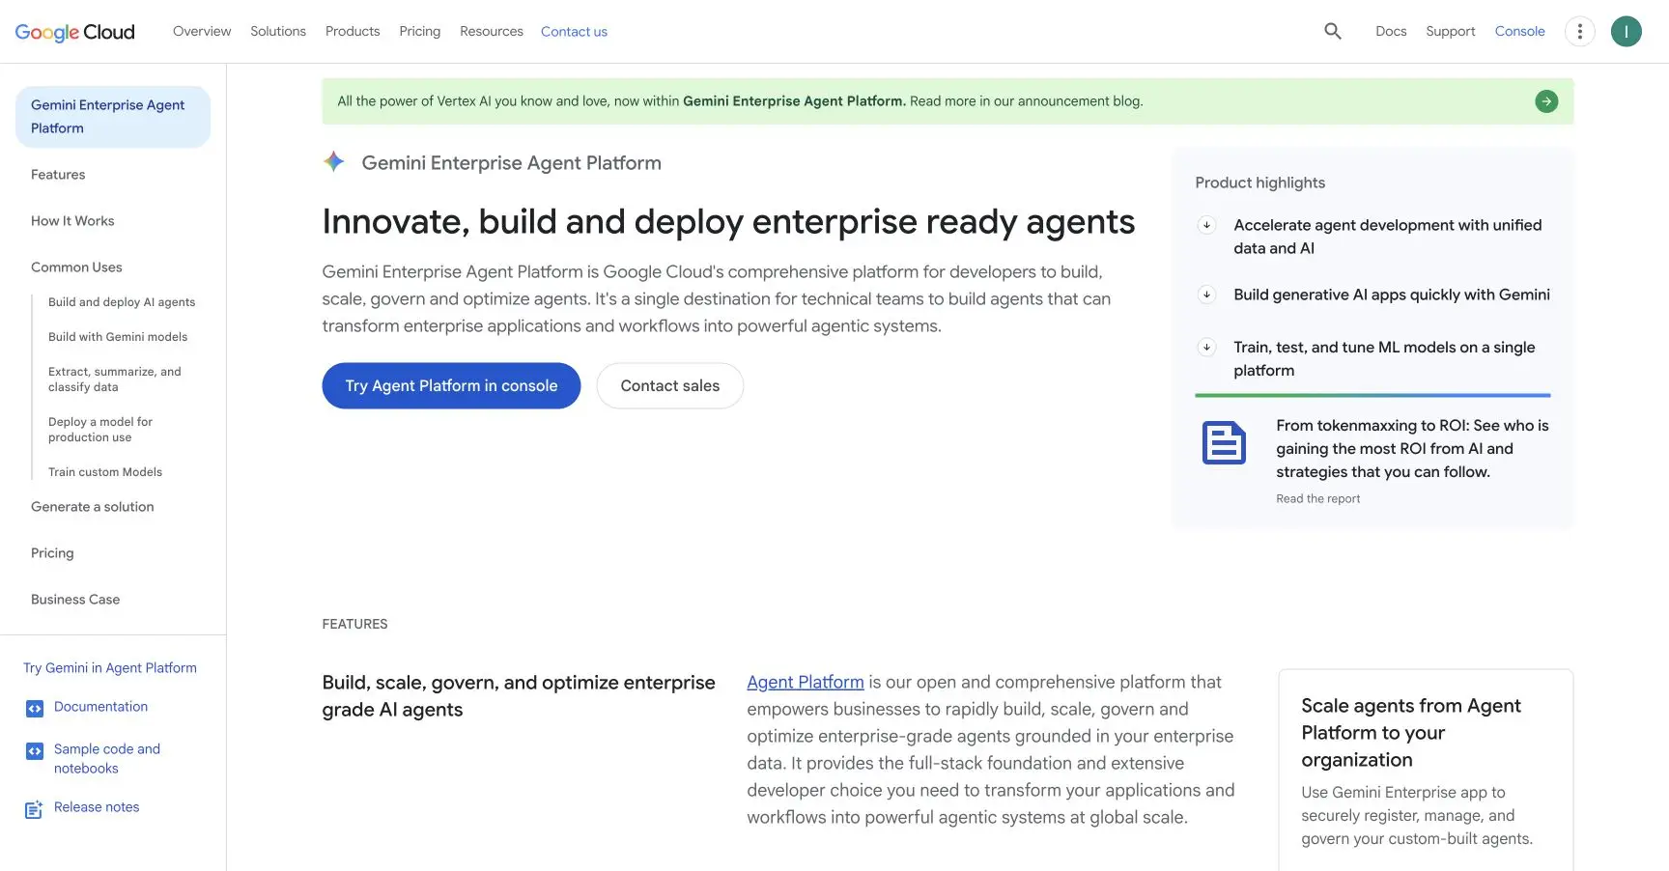This screenshot has width=1669, height=871.
Task: Click the Documentation code icon
Action: [x=35, y=709]
